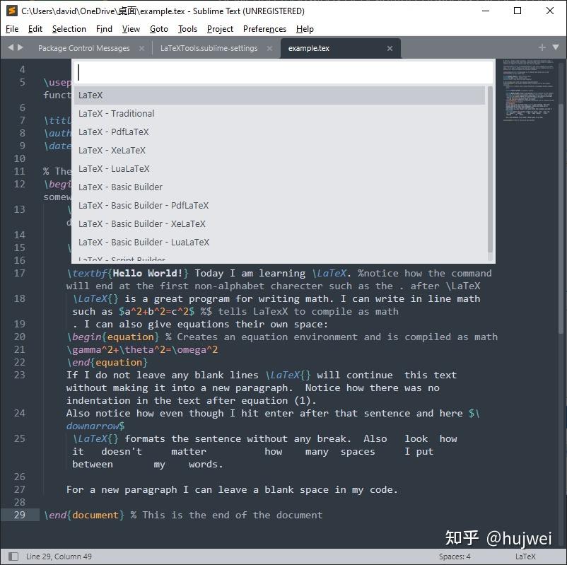This screenshot has height=565, width=567.
Task: Open the Tools menu
Action: pyautogui.click(x=187, y=29)
